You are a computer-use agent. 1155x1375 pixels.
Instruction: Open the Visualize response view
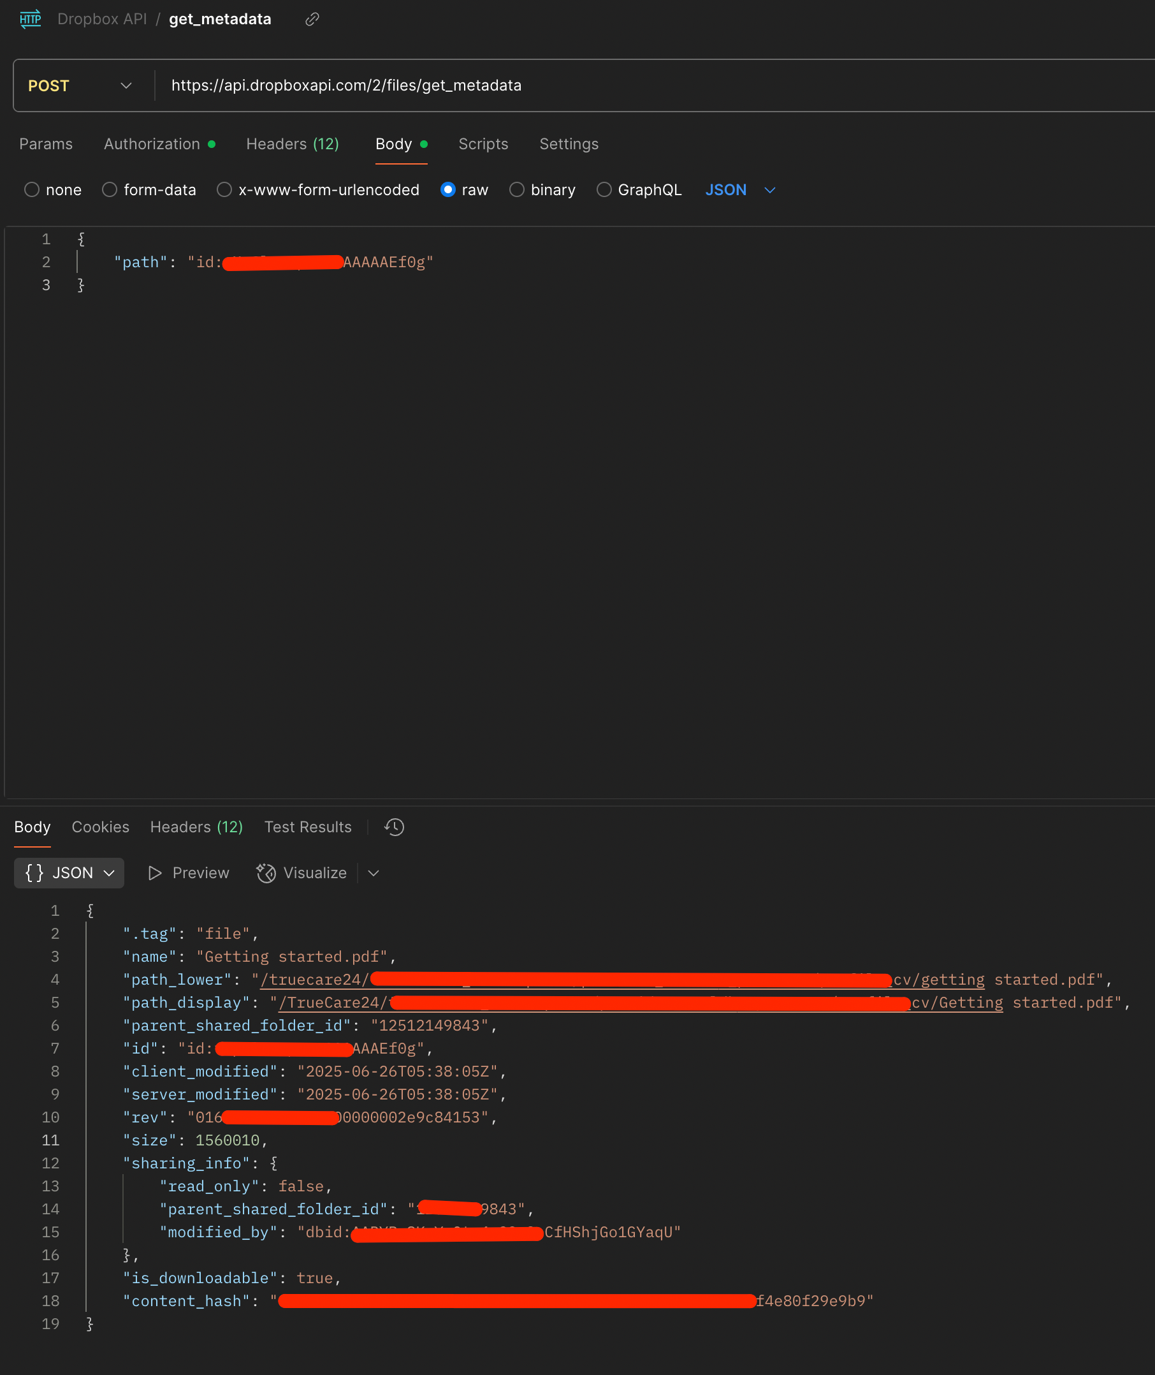[302, 872]
